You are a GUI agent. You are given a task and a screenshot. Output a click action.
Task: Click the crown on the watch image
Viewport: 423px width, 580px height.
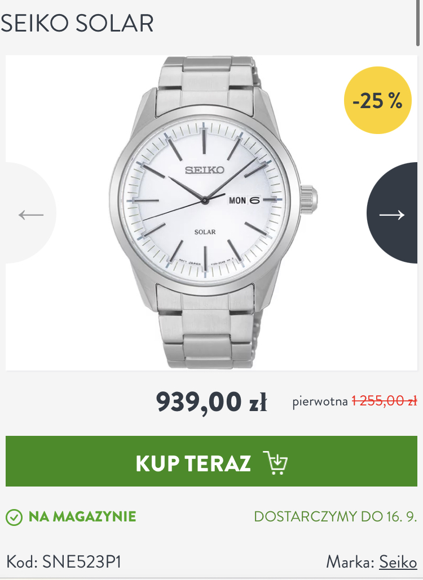point(309,200)
